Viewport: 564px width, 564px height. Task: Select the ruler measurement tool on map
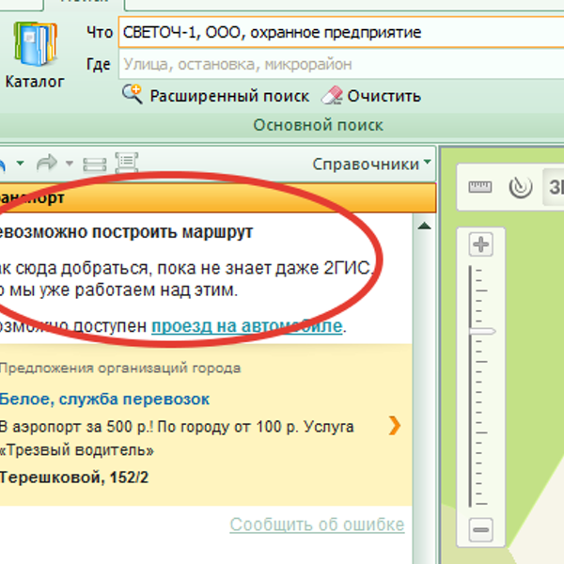point(480,187)
